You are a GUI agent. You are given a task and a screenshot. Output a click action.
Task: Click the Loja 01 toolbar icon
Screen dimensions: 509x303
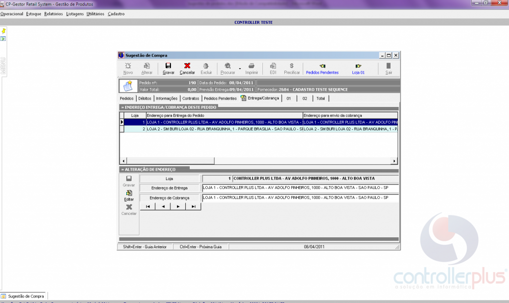[x=358, y=66]
